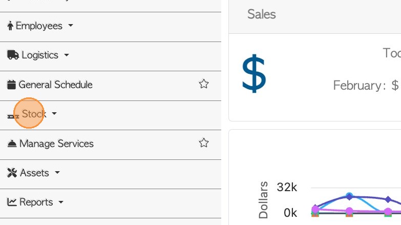This screenshot has height=225, width=401.
Task: Click the large dollar sign icon
Action: 254,74
